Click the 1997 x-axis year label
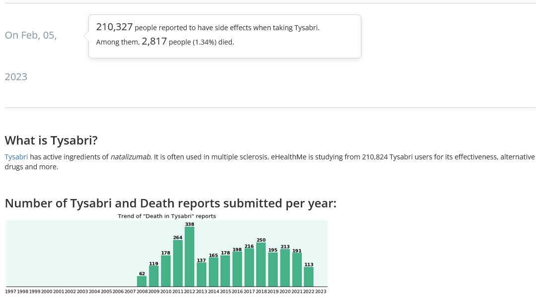The image size is (542, 297). [x=11, y=292]
